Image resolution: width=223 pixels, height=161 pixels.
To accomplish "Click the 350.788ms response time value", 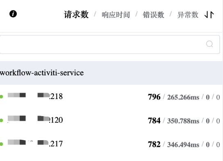I will [183, 121].
